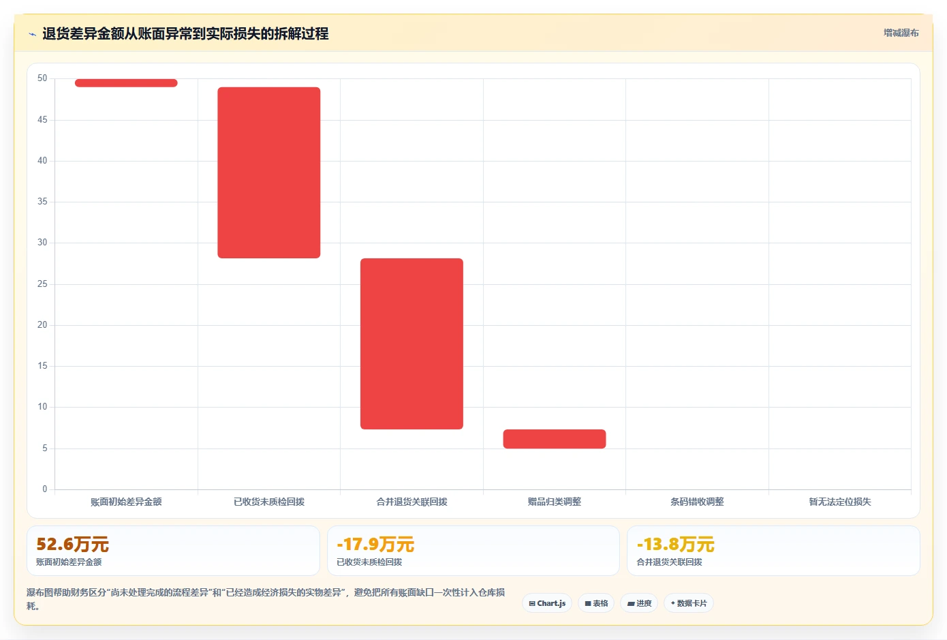Click x-axis label 条码错收调整
The image size is (947, 640).
pos(697,502)
